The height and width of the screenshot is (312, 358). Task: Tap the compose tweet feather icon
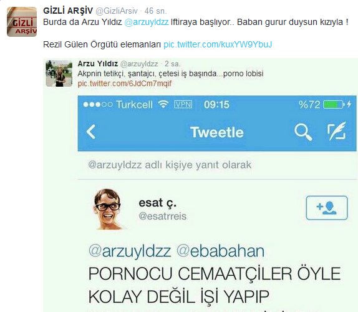(x=337, y=131)
